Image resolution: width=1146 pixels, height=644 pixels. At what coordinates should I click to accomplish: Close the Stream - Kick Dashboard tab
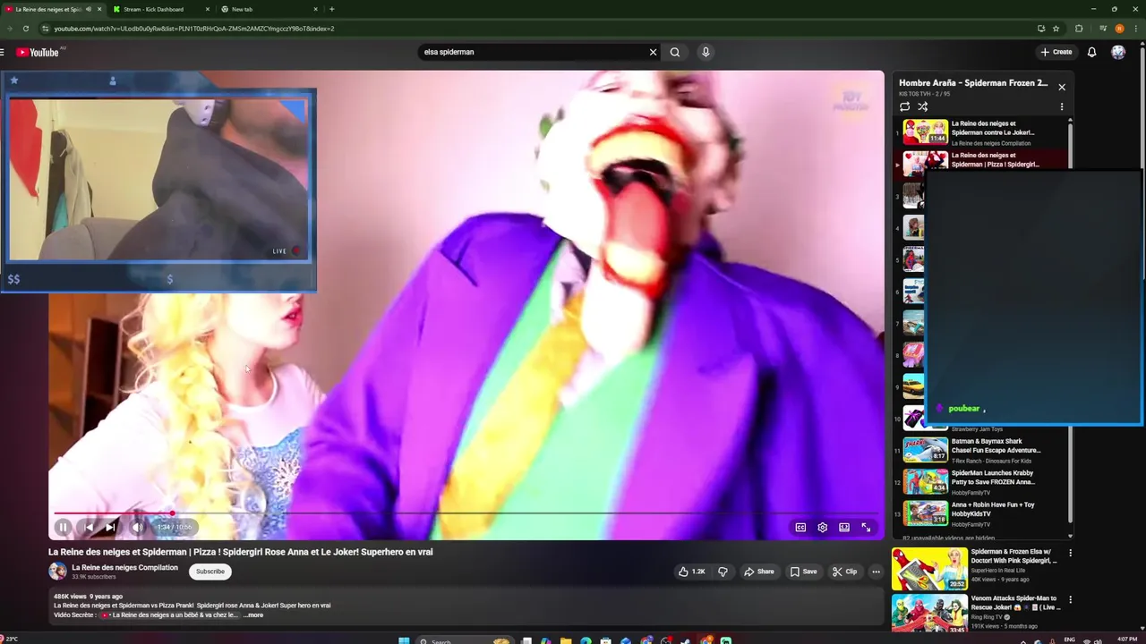click(x=208, y=9)
